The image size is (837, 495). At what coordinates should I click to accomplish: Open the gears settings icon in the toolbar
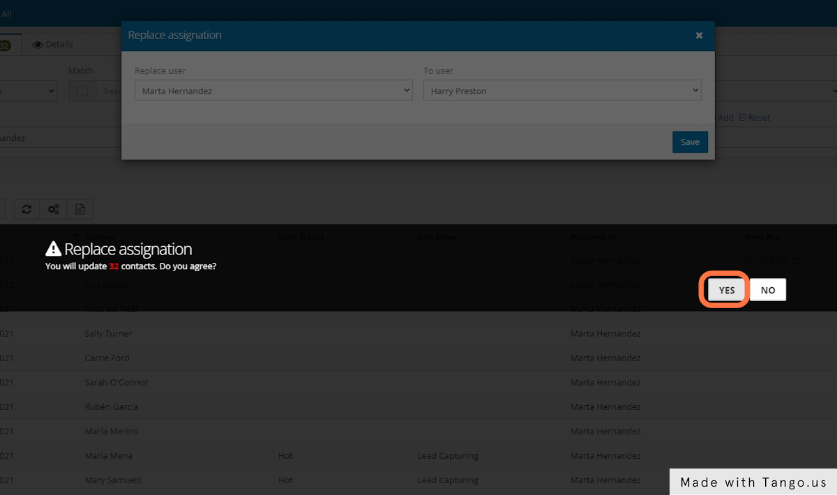click(53, 209)
